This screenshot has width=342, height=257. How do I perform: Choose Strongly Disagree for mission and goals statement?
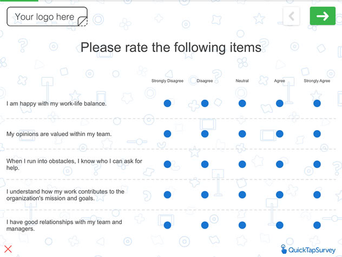(167, 195)
